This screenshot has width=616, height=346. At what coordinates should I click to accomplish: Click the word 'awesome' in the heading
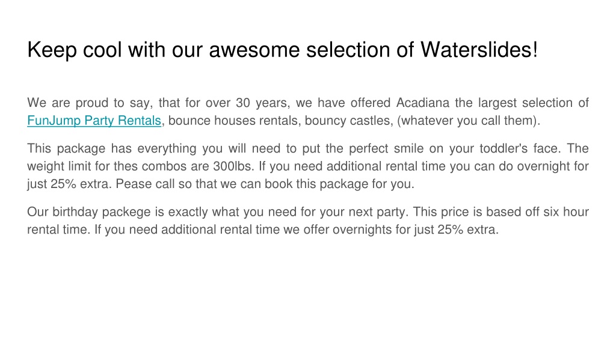(x=254, y=50)
